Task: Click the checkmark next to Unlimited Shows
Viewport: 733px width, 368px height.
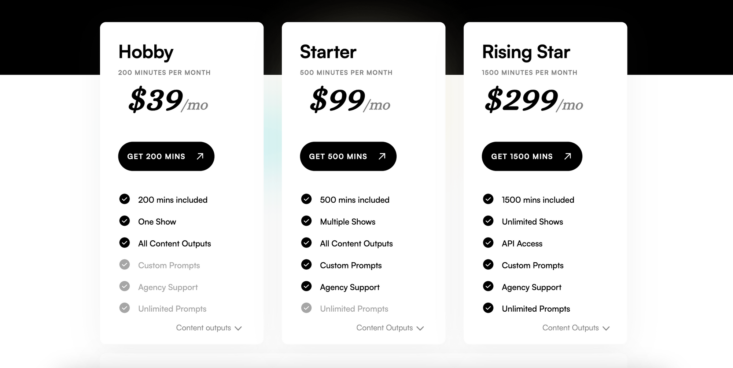Action: click(x=488, y=221)
